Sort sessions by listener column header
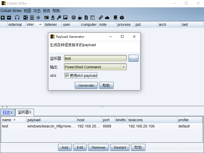The width and height of the screenshot is (204, 153). (53, 25)
